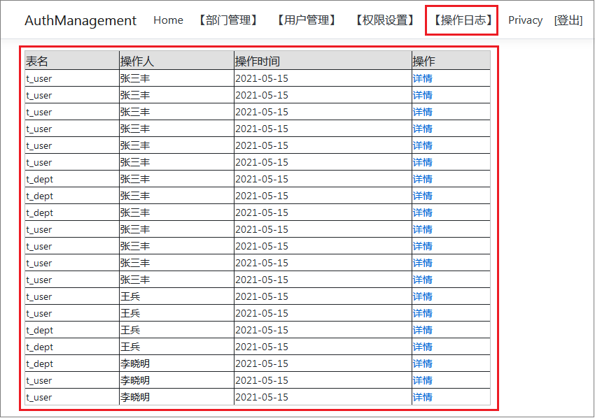The height and width of the screenshot is (418, 595).
Task: Open the 【部门管理】 navigation item
Action: tap(228, 20)
